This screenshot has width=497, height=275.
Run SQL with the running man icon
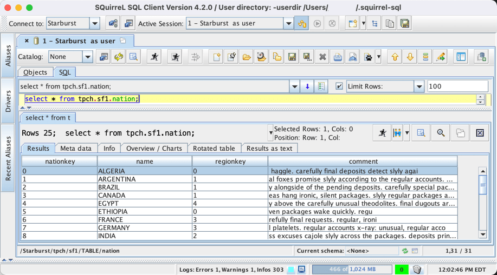154,57
